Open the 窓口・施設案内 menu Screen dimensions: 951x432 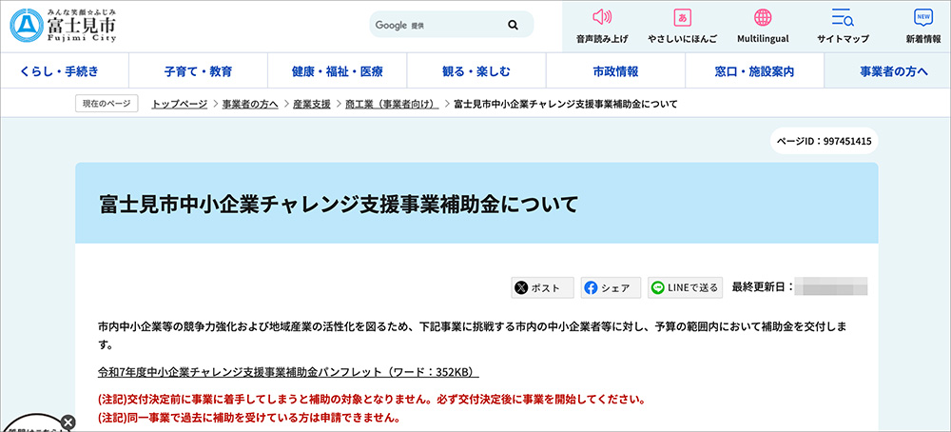point(754,71)
